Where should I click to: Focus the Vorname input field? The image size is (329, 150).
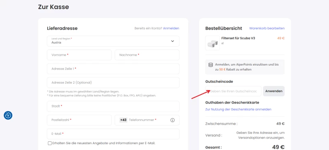(79, 55)
